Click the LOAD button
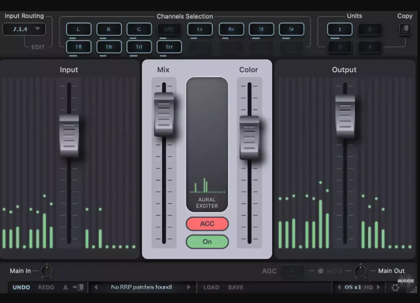Image resolution: width=420 pixels, height=303 pixels. click(x=211, y=287)
